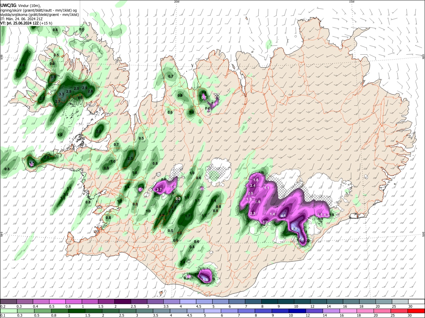425x318 pixels.
Task: Pick the dark teal snow swatch between 8 and 9
Action: tap(269, 301)
